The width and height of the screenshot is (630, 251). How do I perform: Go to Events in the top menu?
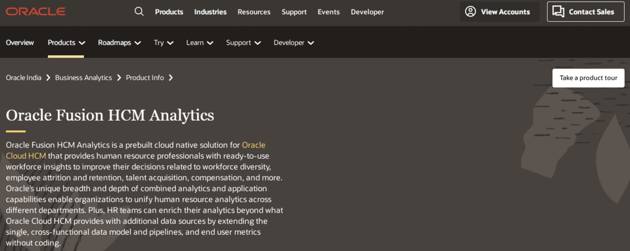(329, 12)
